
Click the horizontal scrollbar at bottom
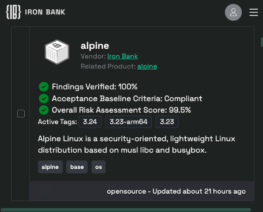click(x=126, y=210)
